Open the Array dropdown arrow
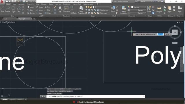185x104 pixels. pyautogui.click(x=52, y=13)
